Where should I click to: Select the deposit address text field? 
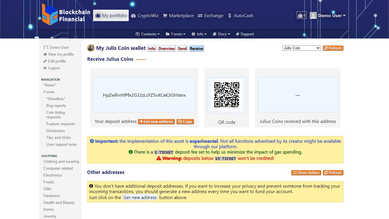pos(144,95)
